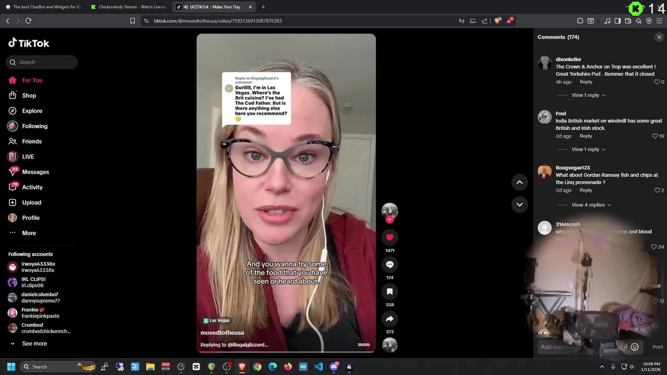
Task: Open Visual Studio Code from the taskbar
Action: tap(318, 367)
